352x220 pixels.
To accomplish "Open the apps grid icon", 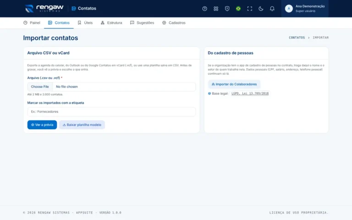I will pyautogui.click(x=216, y=9).
